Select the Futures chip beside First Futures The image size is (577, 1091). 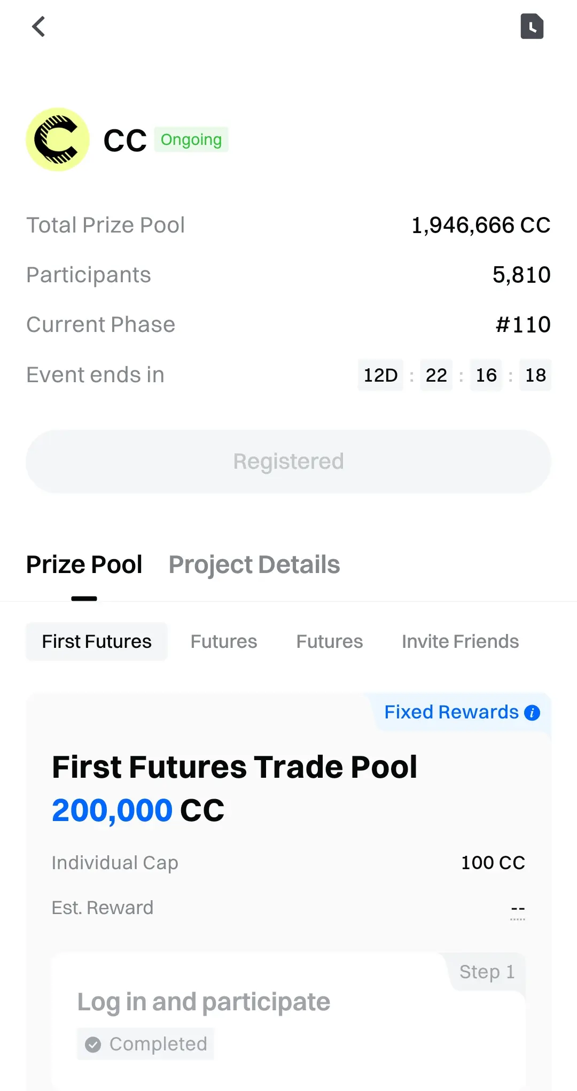click(x=224, y=641)
